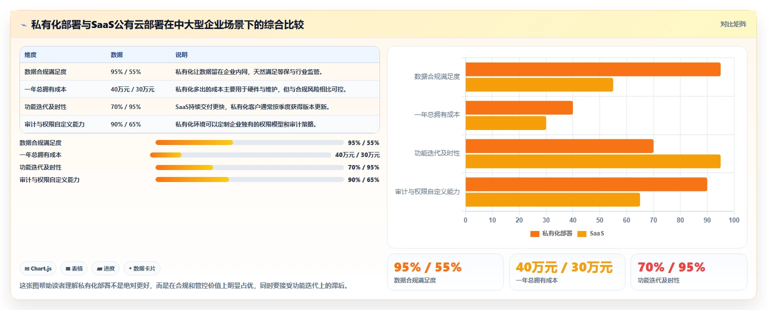
Task: Click the main title 私有化部署与SaaS公有云部署
Action: (167, 24)
